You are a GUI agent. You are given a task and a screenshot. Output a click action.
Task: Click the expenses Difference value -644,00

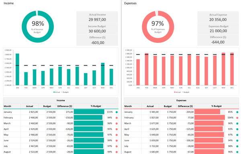[x=218, y=42]
